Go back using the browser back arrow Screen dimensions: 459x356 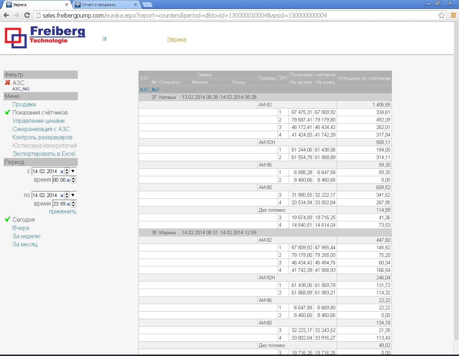coord(6,15)
